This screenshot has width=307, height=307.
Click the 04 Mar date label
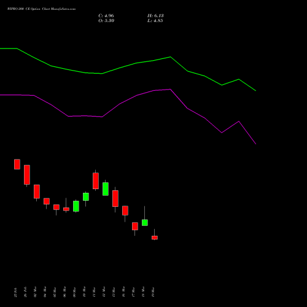pos(45,292)
